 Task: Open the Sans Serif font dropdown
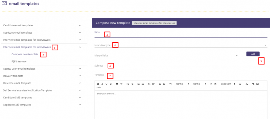[x=228, y=84]
